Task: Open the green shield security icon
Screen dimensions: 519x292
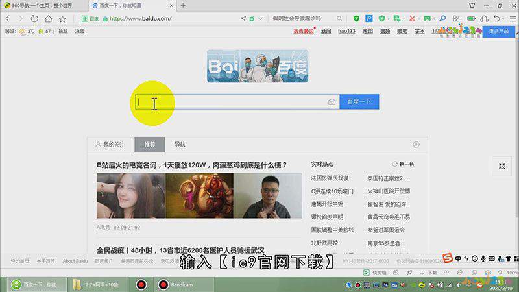Action: coord(356,19)
